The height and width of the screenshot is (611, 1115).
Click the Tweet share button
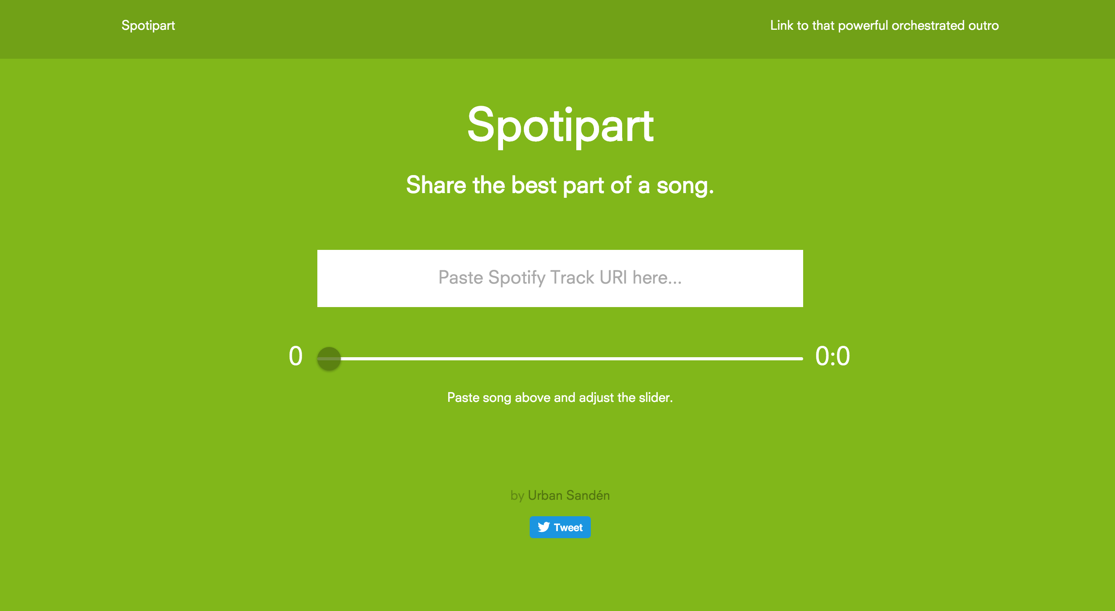[560, 528]
